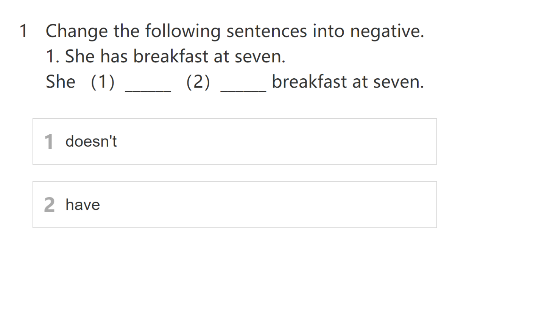This screenshot has width=536, height=311.
Task: Click the word "sentences" in the instruction line
Action: coord(267,31)
